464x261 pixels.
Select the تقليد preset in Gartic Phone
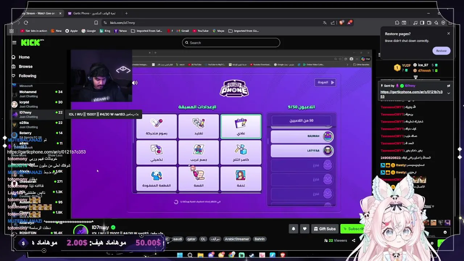tap(199, 127)
